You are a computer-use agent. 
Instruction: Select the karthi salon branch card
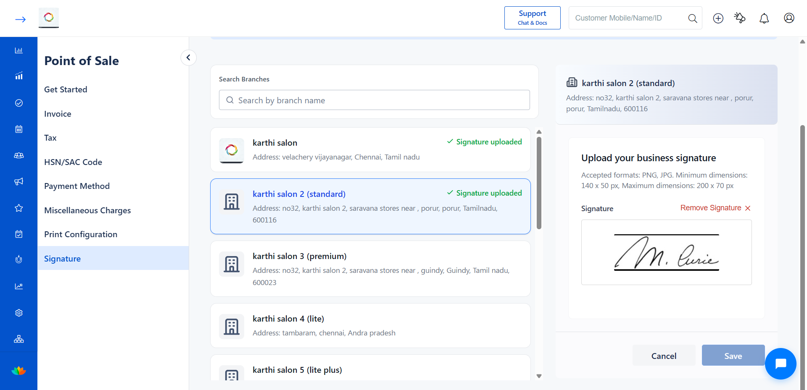coord(370,149)
